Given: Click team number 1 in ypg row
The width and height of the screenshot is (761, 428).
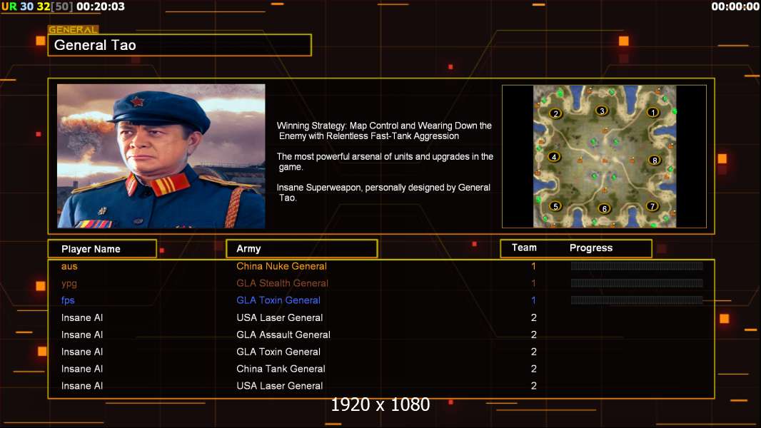Looking at the screenshot, I should [x=533, y=283].
